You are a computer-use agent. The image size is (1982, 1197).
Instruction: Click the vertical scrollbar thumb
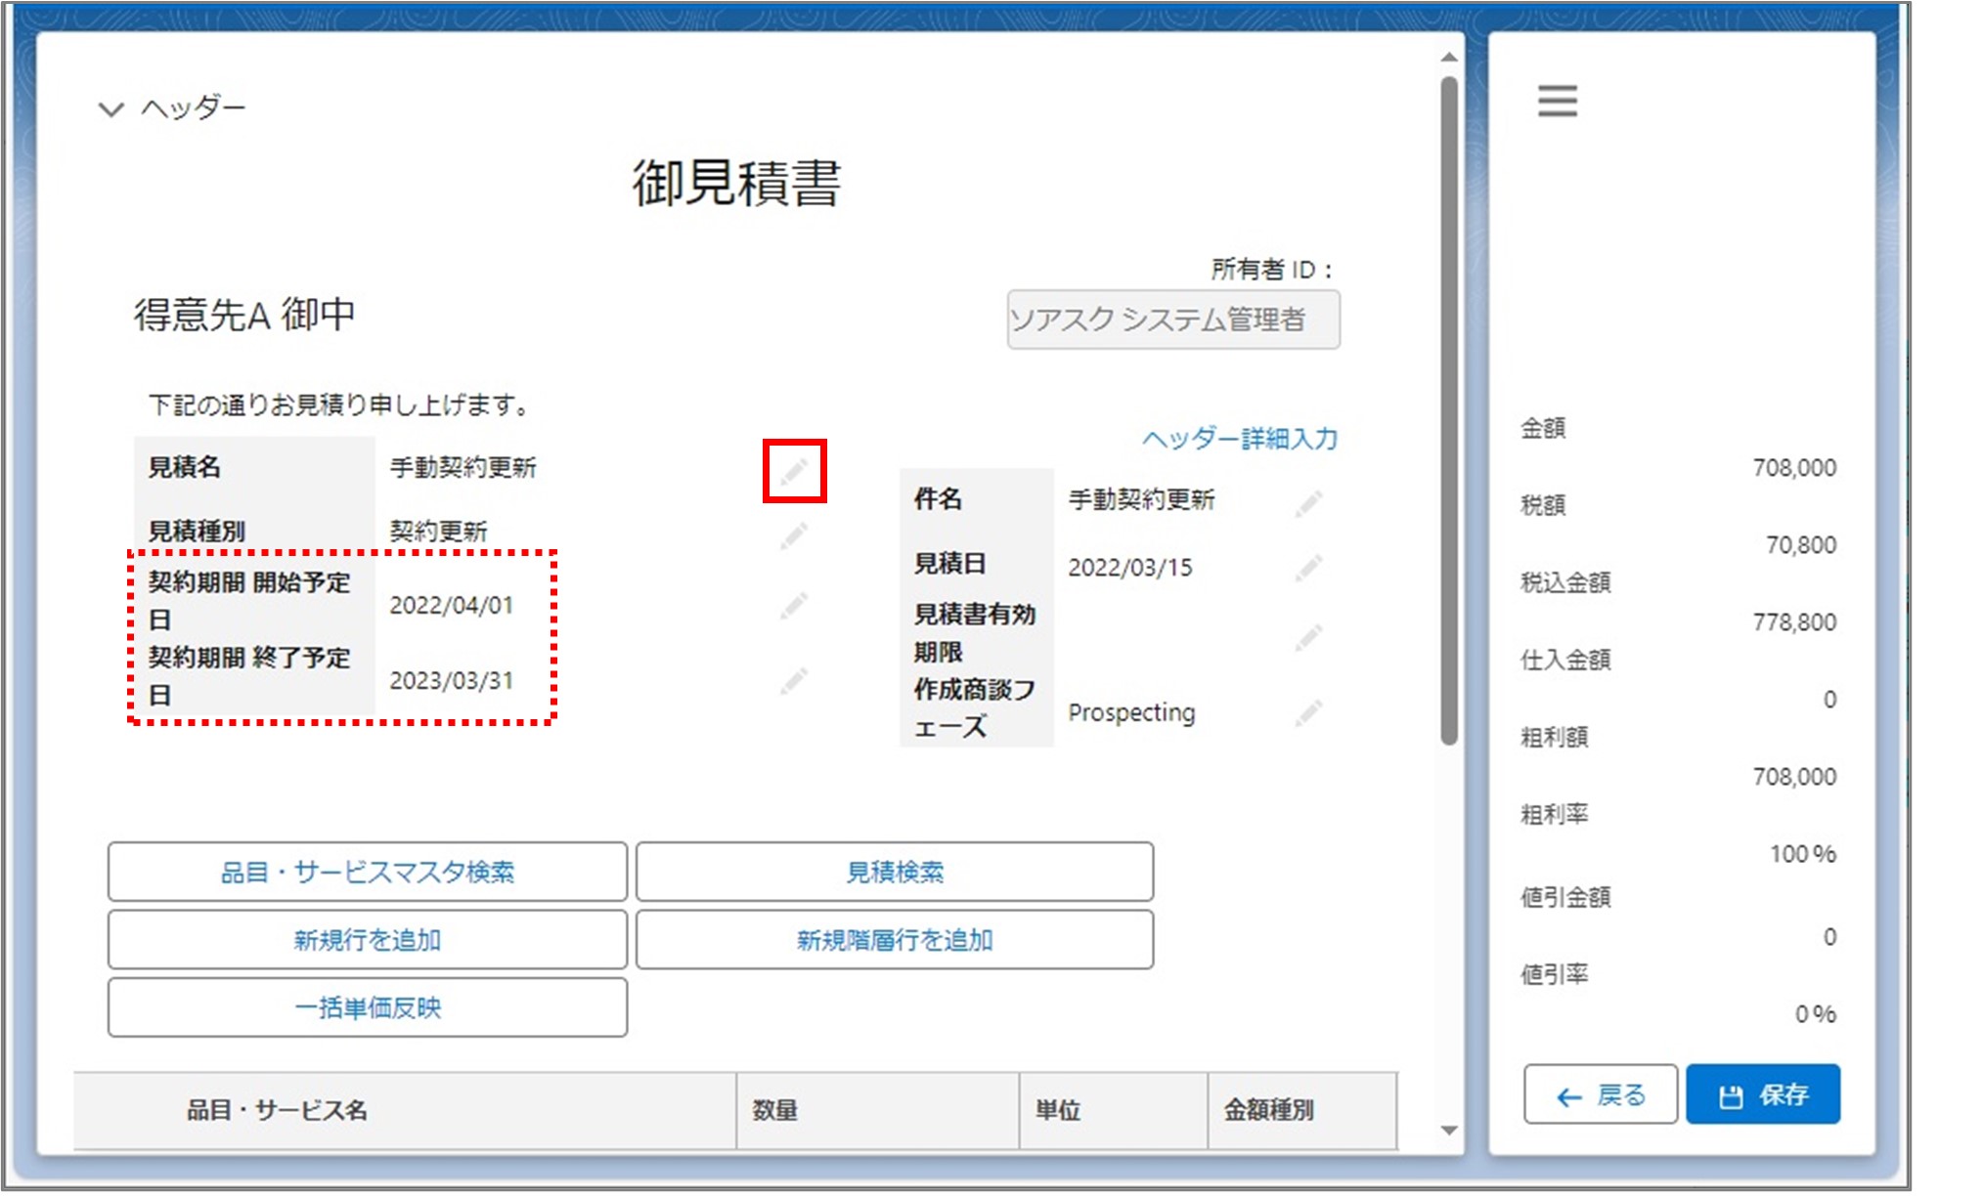click(1449, 410)
